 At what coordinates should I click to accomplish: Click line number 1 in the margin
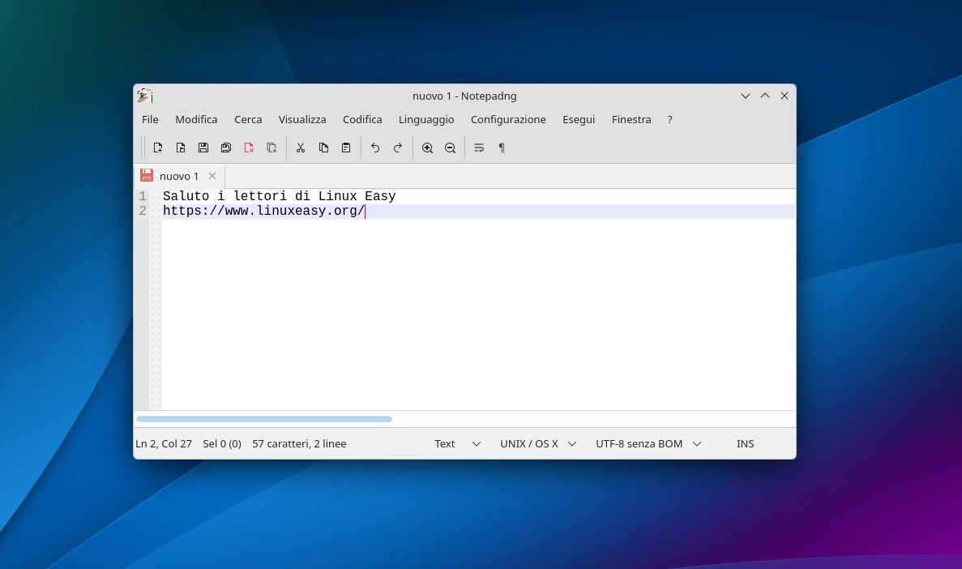(x=143, y=196)
